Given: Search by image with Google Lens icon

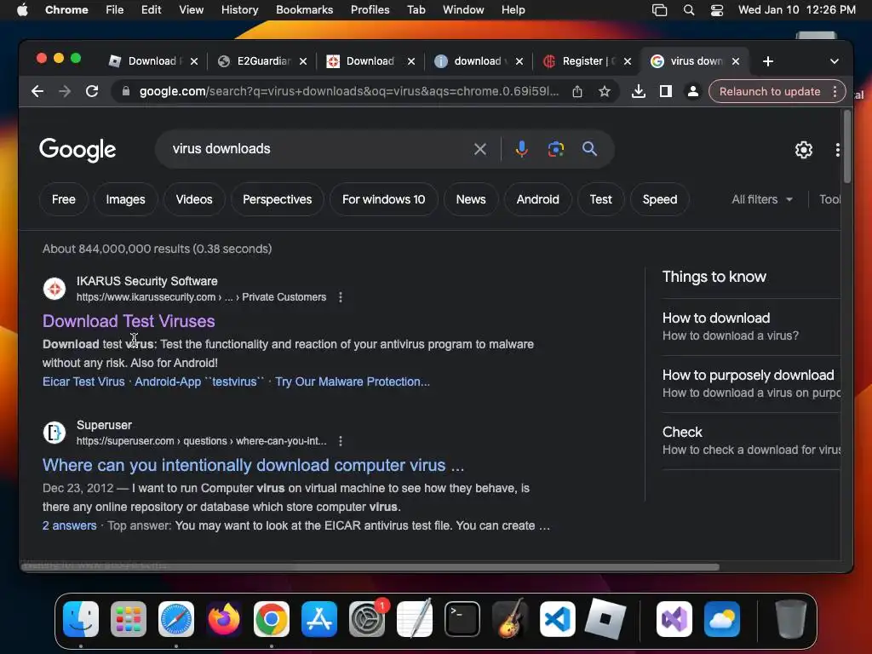Looking at the screenshot, I should point(555,149).
